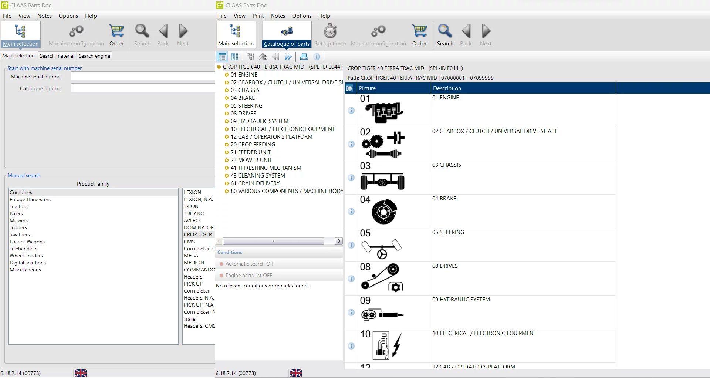
Task: Click the double-arrow forward navigation icon
Action: pyautogui.click(x=288, y=57)
